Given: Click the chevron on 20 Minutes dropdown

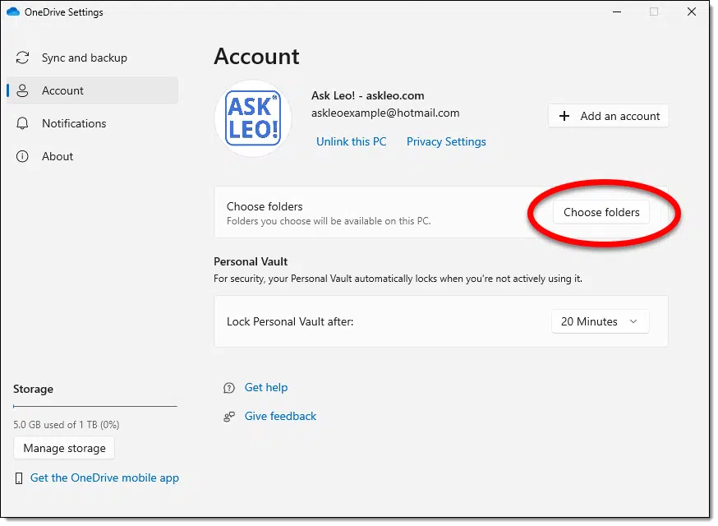Looking at the screenshot, I should (633, 321).
